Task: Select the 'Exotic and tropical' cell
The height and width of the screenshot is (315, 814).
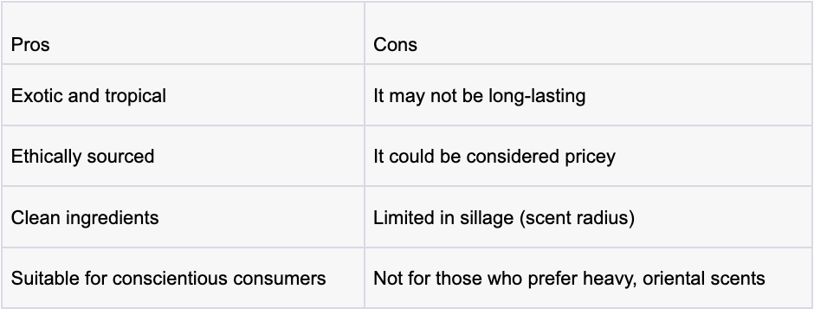Action: pos(183,95)
